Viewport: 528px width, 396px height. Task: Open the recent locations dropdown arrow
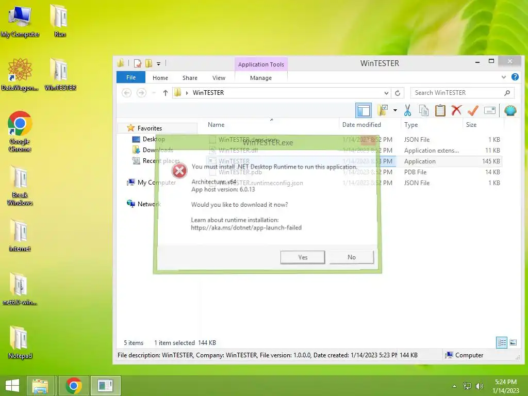[x=154, y=93]
